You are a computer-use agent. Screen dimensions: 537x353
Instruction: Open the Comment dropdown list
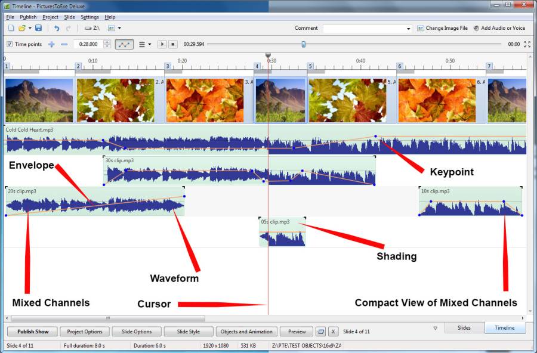pyautogui.click(x=409, y=29)
